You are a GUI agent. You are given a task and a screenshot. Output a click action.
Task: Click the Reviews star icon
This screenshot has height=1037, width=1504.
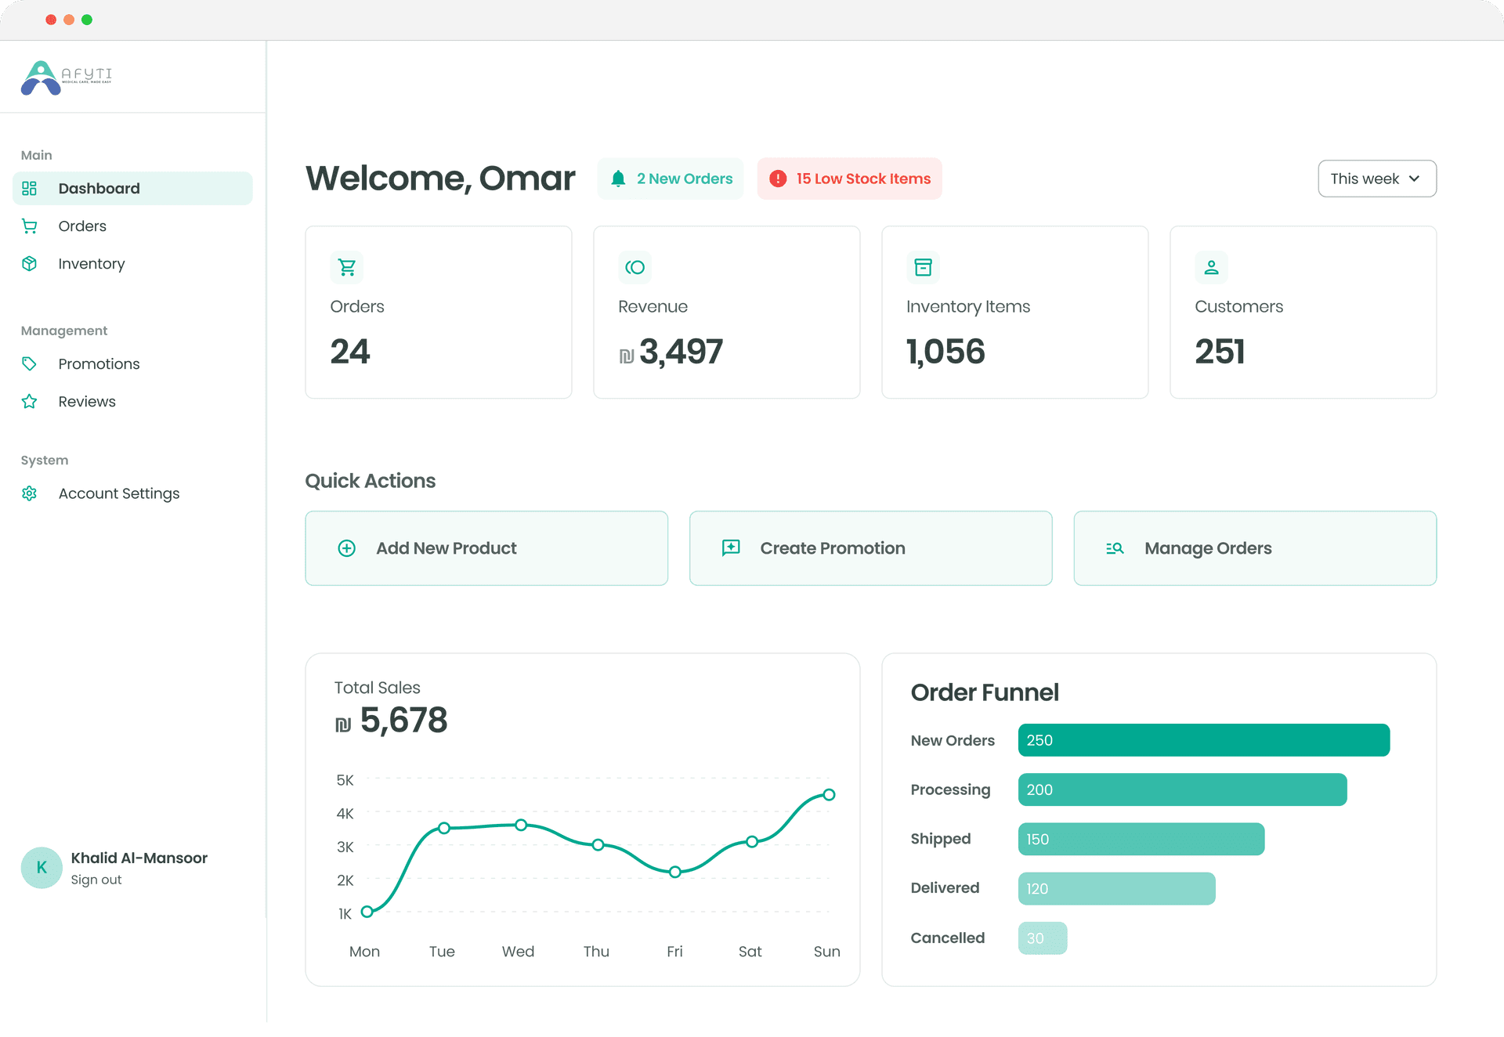pyautogui.click(x=30, y=402)
